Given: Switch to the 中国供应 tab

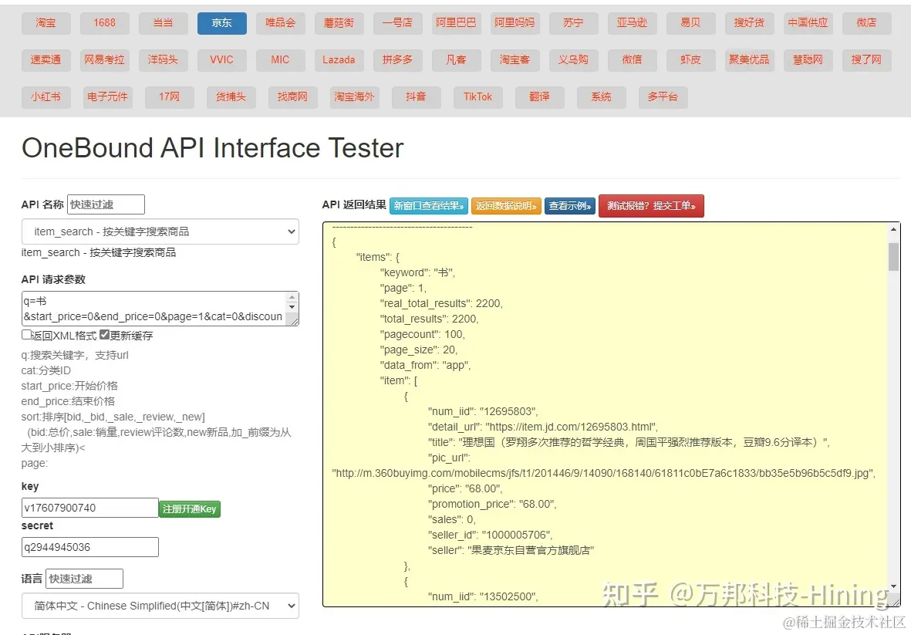Looking at the screenshot, I should (x=808, y=23).
